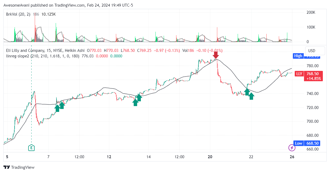The image size is (330, 173).
Task: Click the −0.97 (−0.13%) change text
Action: pyautogui.click(x=167, y=50)
